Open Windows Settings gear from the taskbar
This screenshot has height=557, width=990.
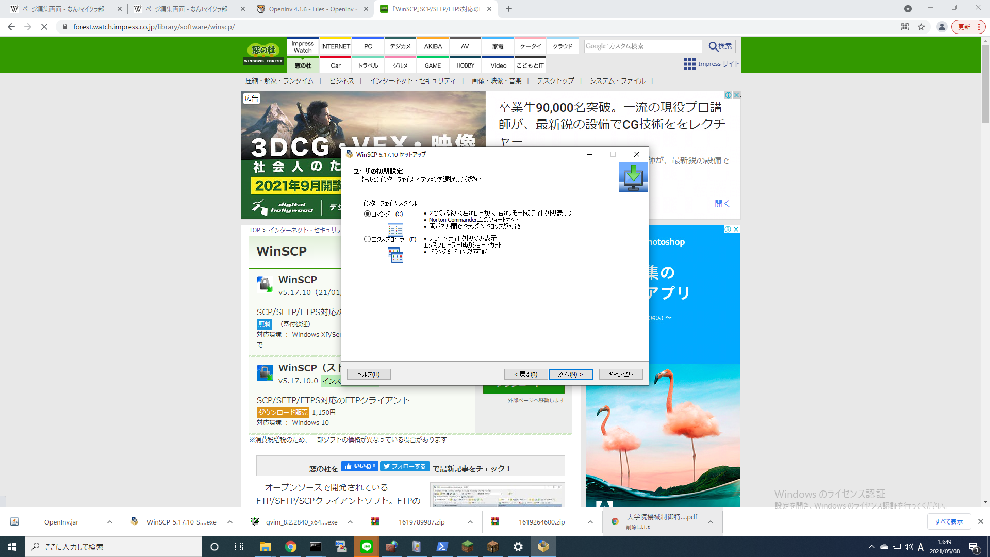point(518,547)
